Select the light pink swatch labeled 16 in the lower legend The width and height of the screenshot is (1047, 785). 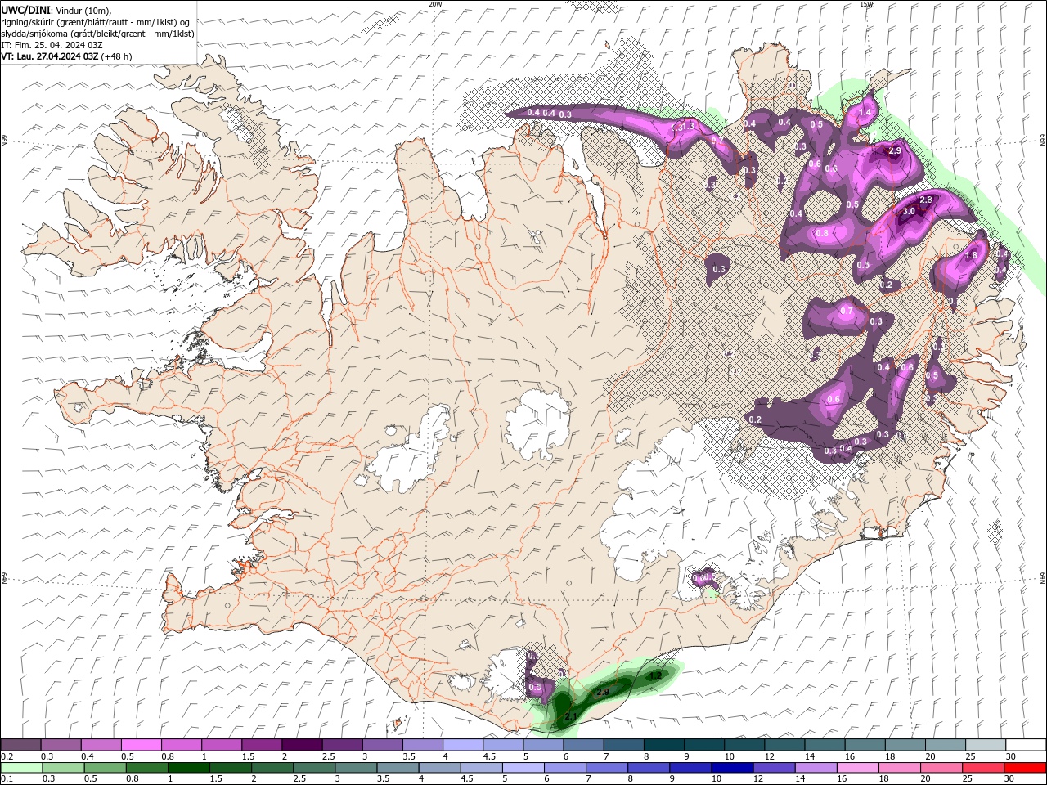857,768
